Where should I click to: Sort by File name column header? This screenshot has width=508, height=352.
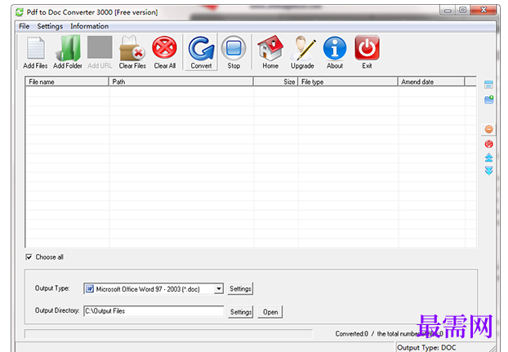67,82
